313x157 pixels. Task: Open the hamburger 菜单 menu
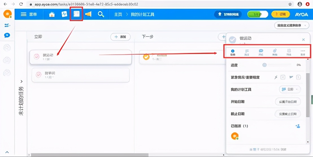(29, 14)
